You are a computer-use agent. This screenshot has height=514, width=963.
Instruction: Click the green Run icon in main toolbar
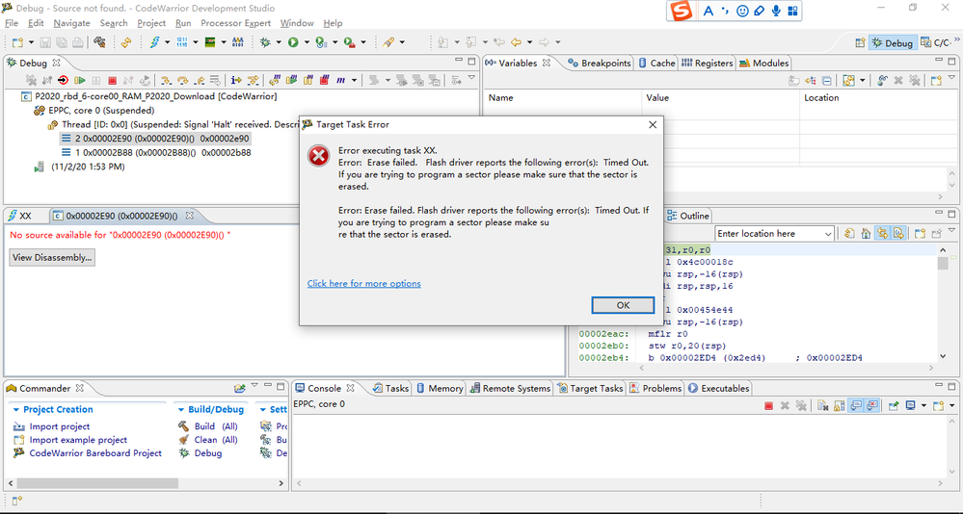click(293, 42)
